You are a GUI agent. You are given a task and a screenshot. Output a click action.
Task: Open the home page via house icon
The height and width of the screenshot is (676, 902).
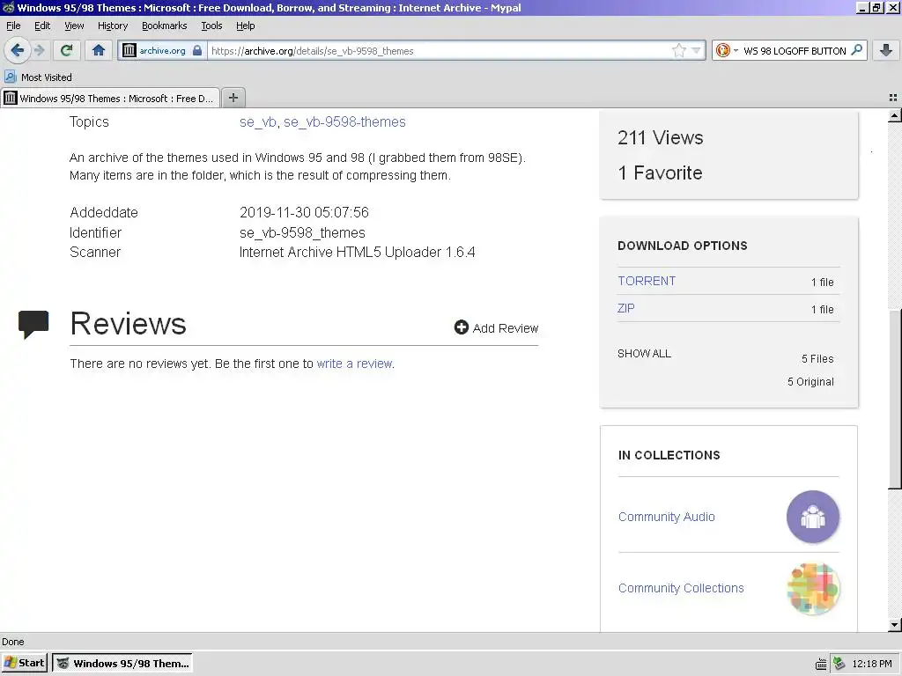point(99,50)
